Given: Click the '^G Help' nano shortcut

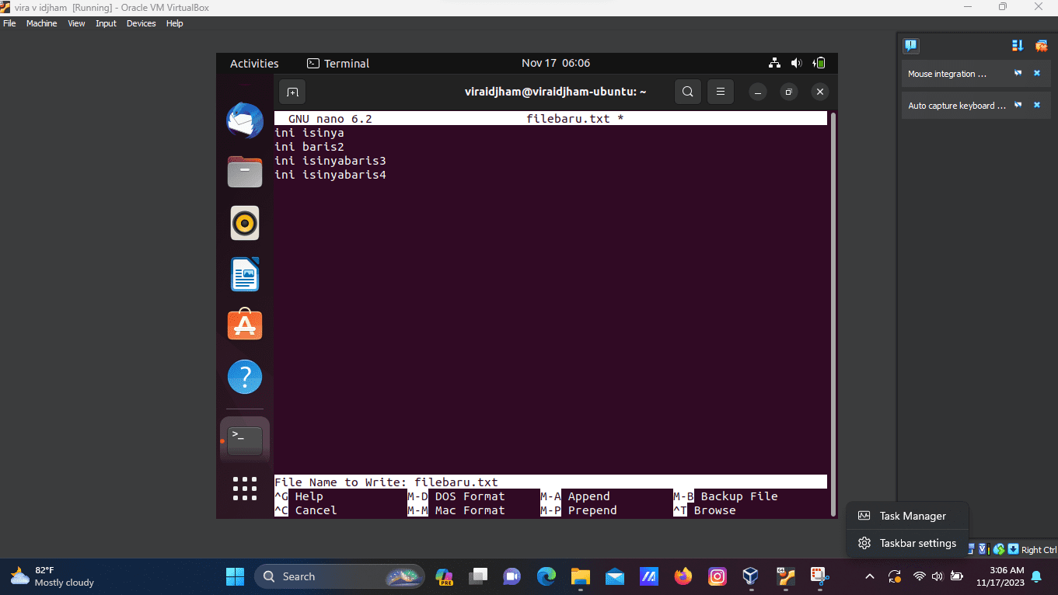Looking at the screenshot, I should pos(299,496).
